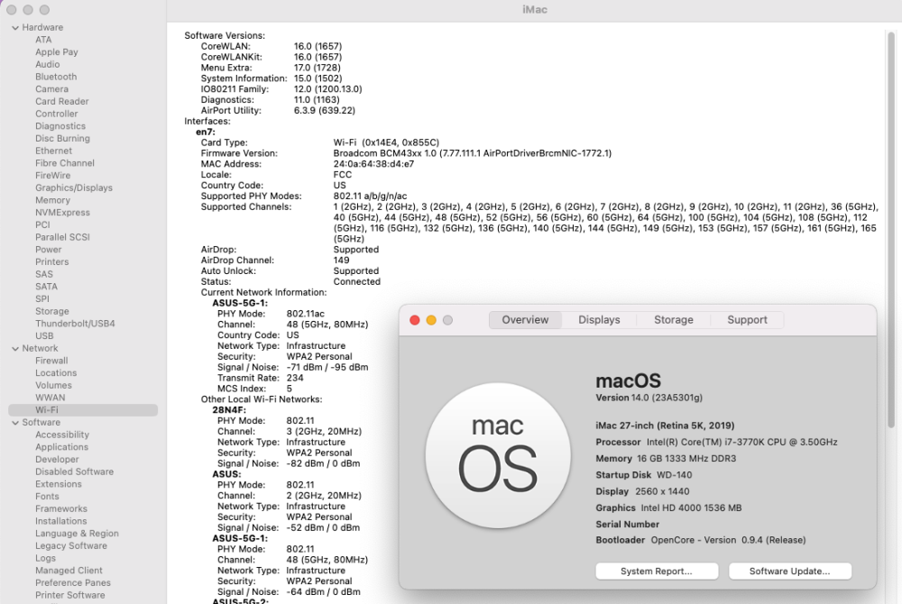The image size is (902, 604).
Task: Select Graphics/Displays in sidebar
Action: [74, 188]
